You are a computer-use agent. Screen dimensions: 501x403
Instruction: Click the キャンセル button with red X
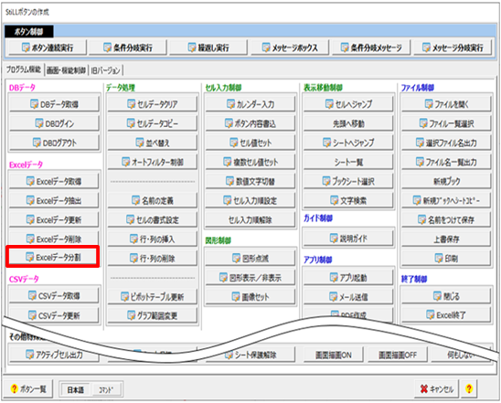(436, 388)
